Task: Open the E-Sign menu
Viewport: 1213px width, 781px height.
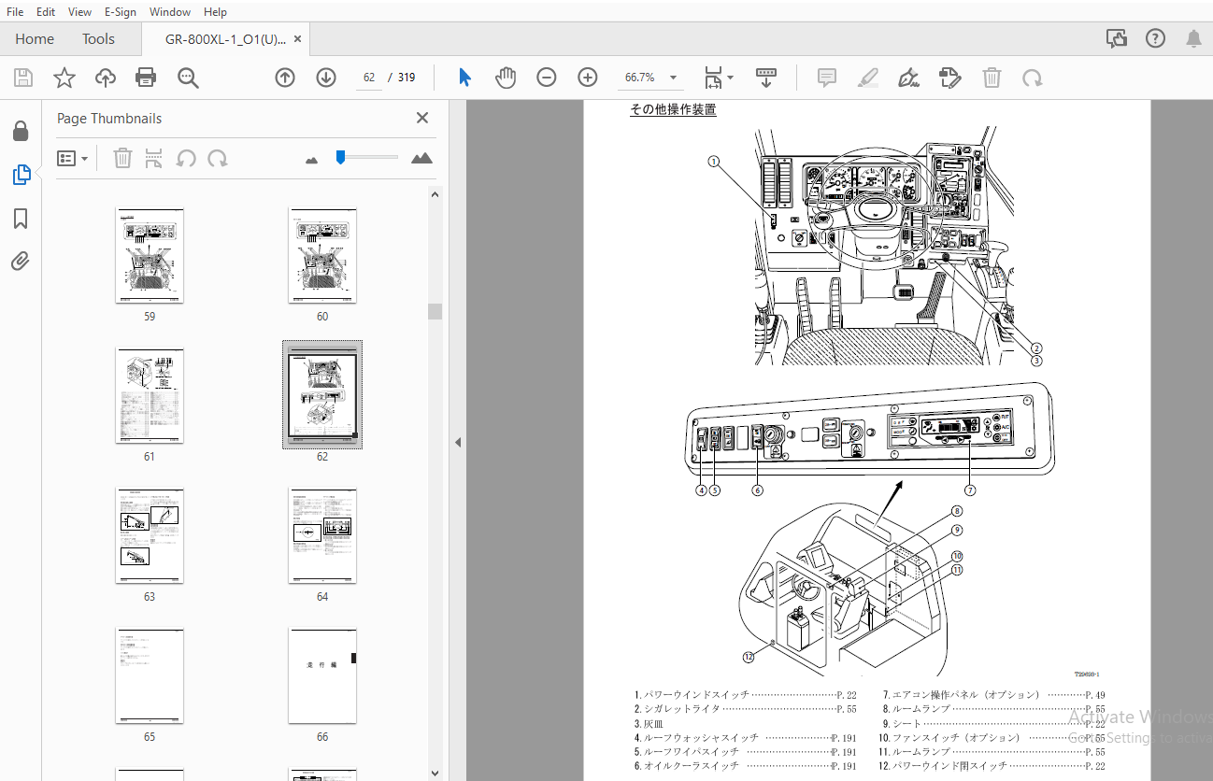Action: 120,11
